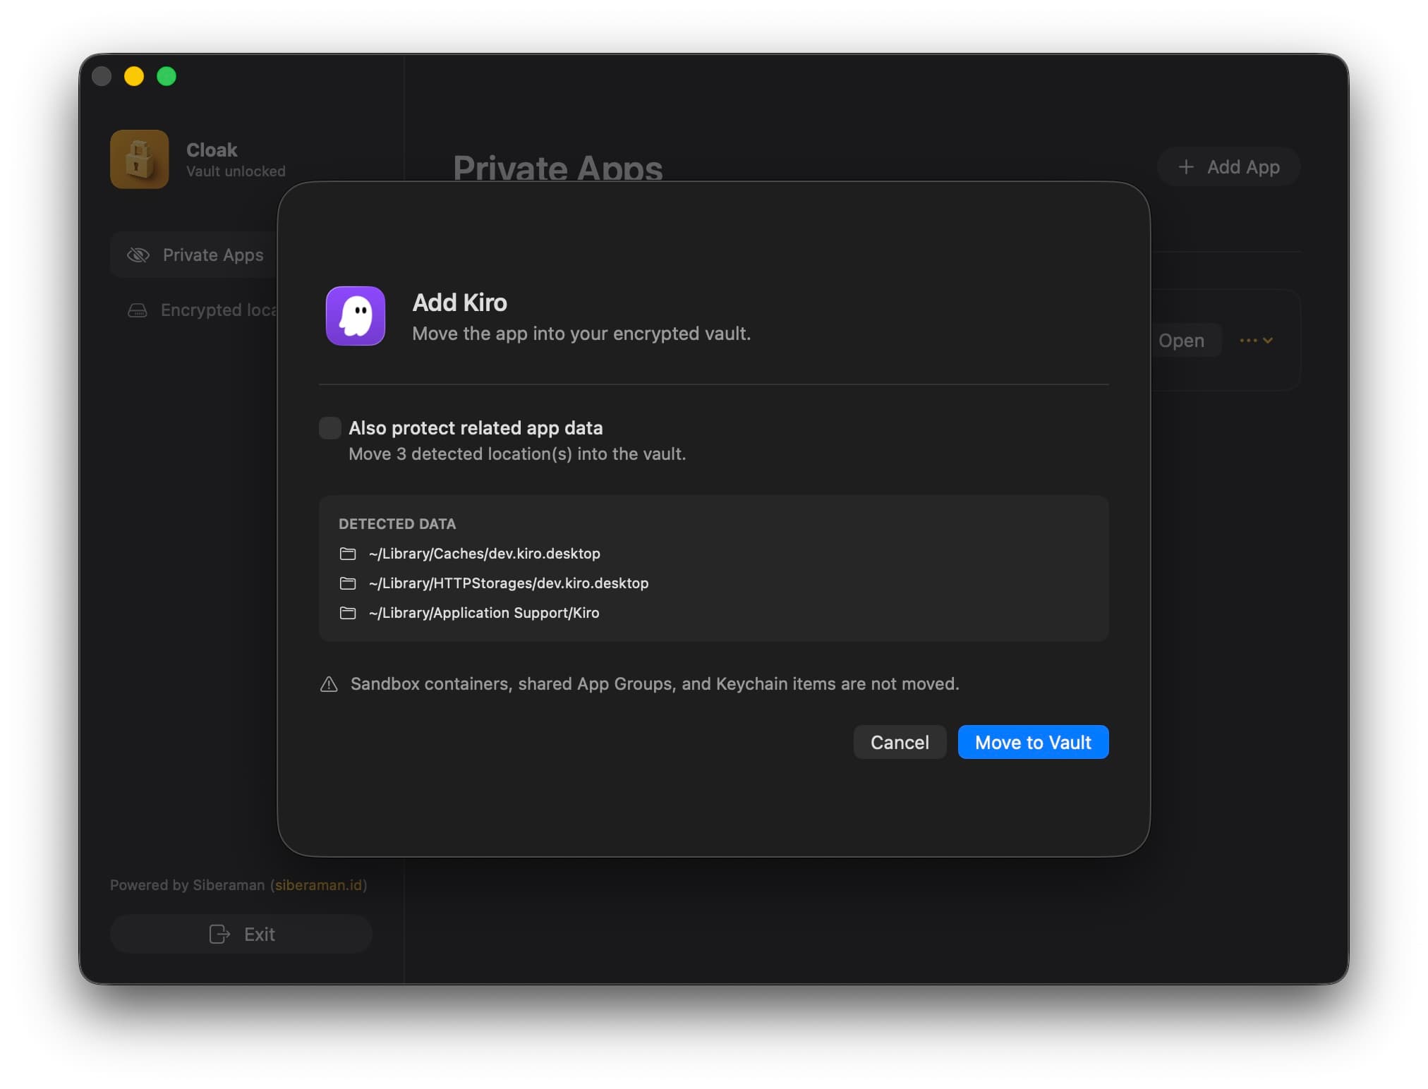1428x1089 pixels.
Task: Click the yellow minimize window button
Action: [x=134, y=76]
